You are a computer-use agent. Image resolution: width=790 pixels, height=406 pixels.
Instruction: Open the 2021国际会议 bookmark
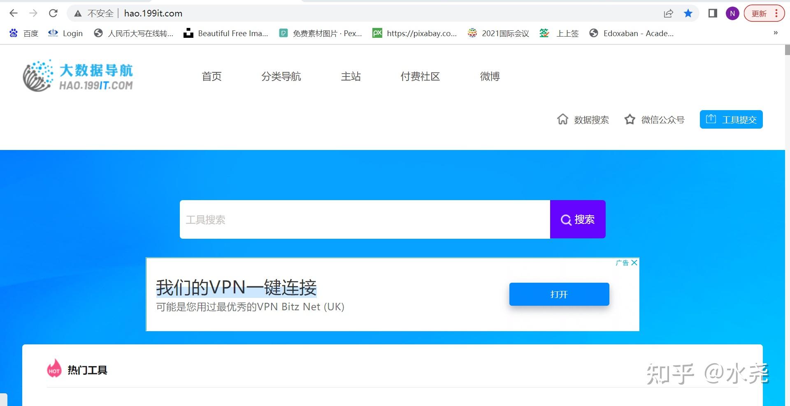[498, 33]
